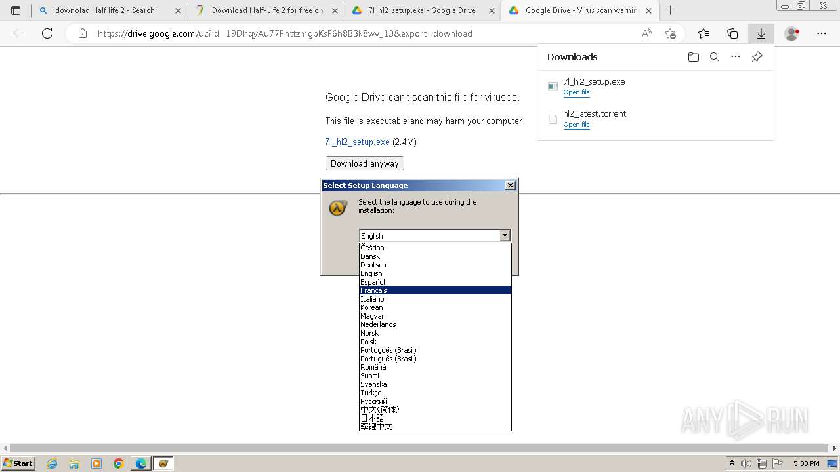
Task: Switch to 'Download Half-Life 2 for free' tab
Action: pyautogui.click(x=267, y=10)
